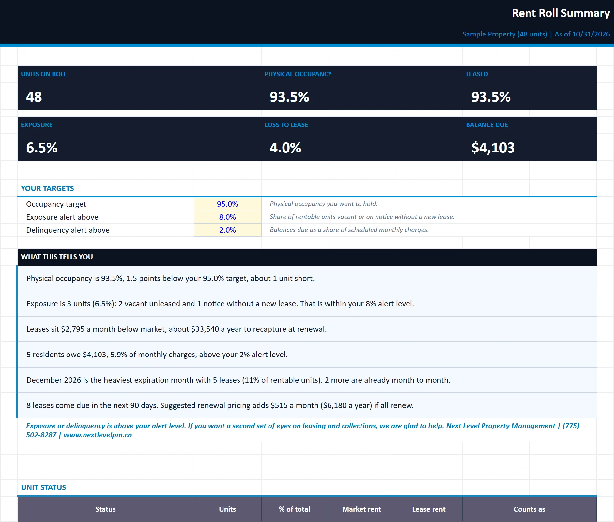Click the Leased 93.5% value
Screen dimensions: 614x522
(x=491, y=97)
